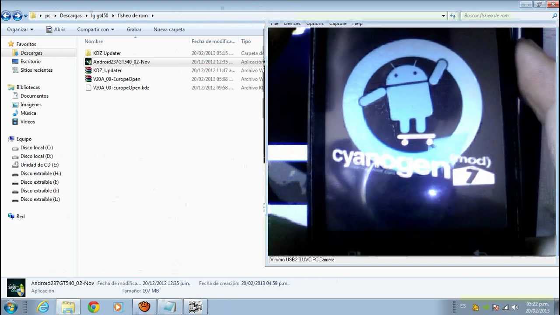Image resolution: width=560 pixels, height=315 pixels.
Task: Click the 'Nueva carpeta' button
Action: click(x=169, y=29)
